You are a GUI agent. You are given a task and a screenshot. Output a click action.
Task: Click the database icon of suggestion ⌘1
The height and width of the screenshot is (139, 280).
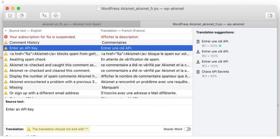pos(198,42)
